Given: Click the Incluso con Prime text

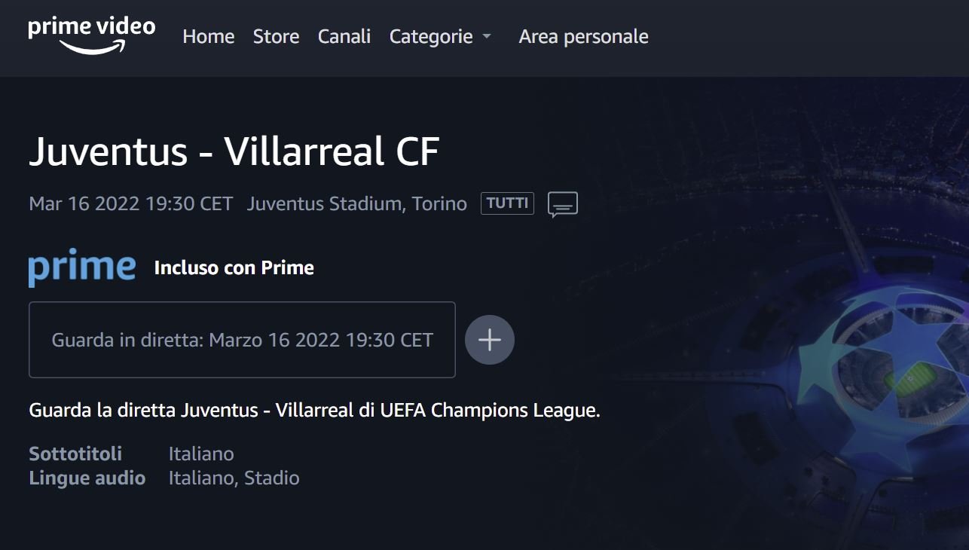Looking at the screenshot, I should tap(234, 267).
